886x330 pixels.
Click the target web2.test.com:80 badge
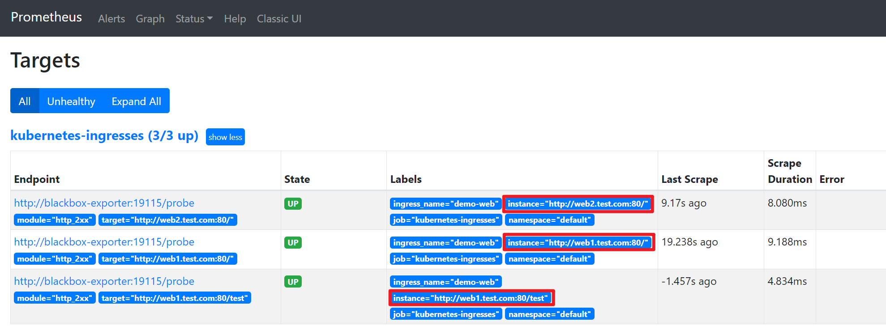(167, 220)
